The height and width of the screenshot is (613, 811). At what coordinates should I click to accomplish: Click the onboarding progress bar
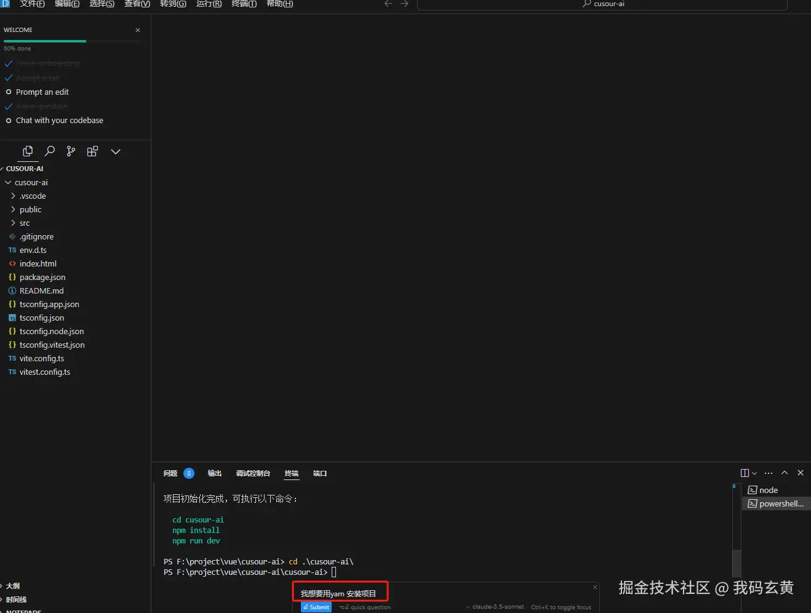click(73, 41)
